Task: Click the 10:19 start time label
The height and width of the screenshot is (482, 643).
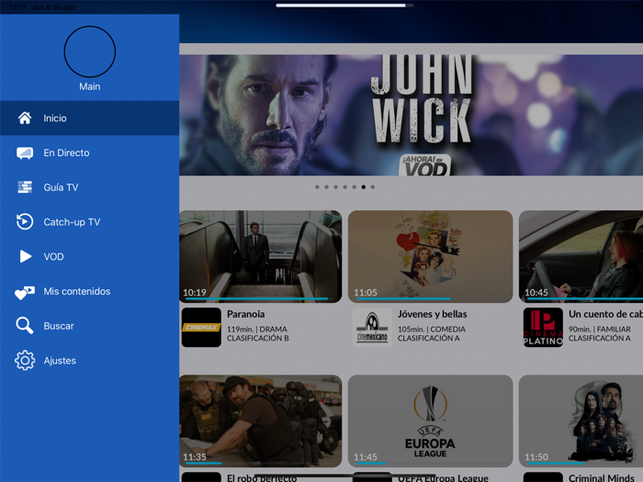Action: pyautogui.click(x=195, y=292)
